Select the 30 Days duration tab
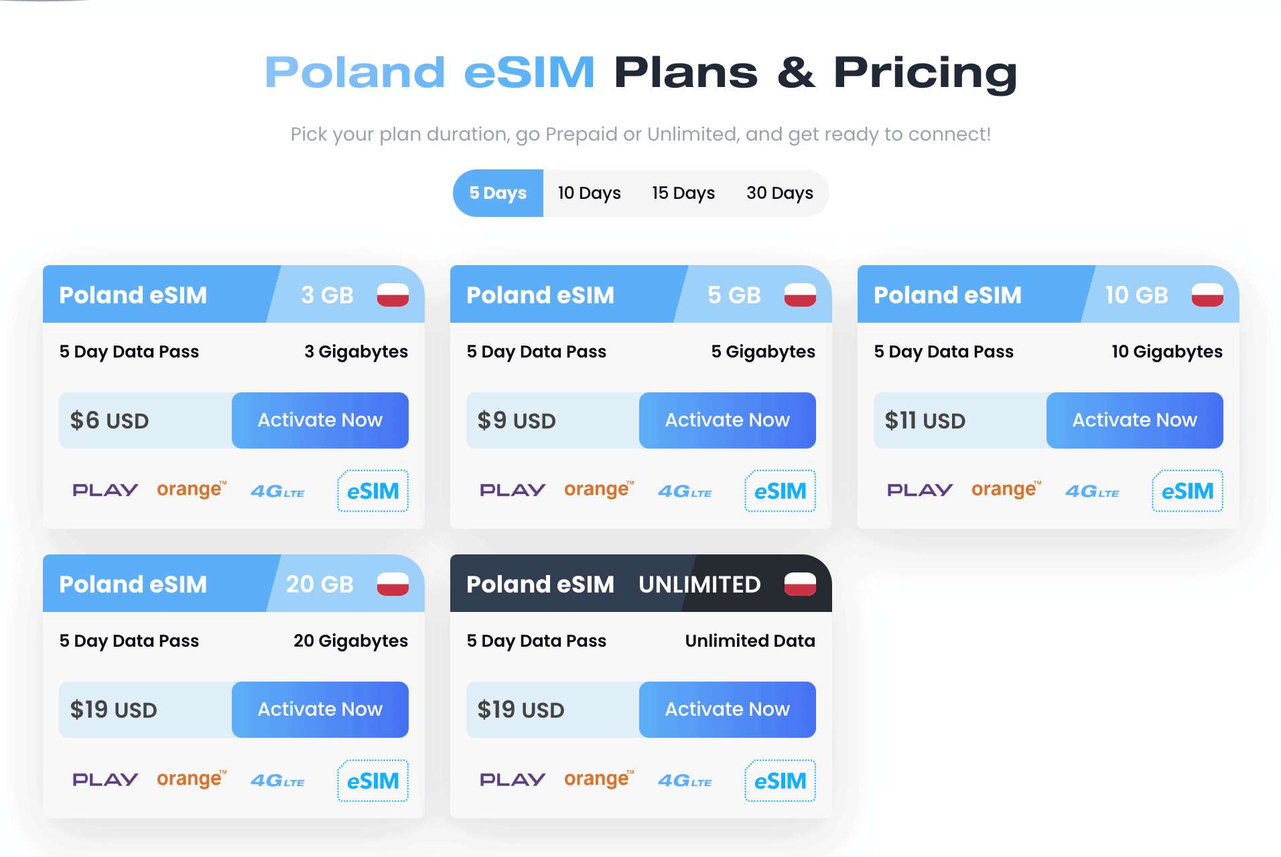The image size is (1281, 857). pyautogui.click(x=779, y=193)
